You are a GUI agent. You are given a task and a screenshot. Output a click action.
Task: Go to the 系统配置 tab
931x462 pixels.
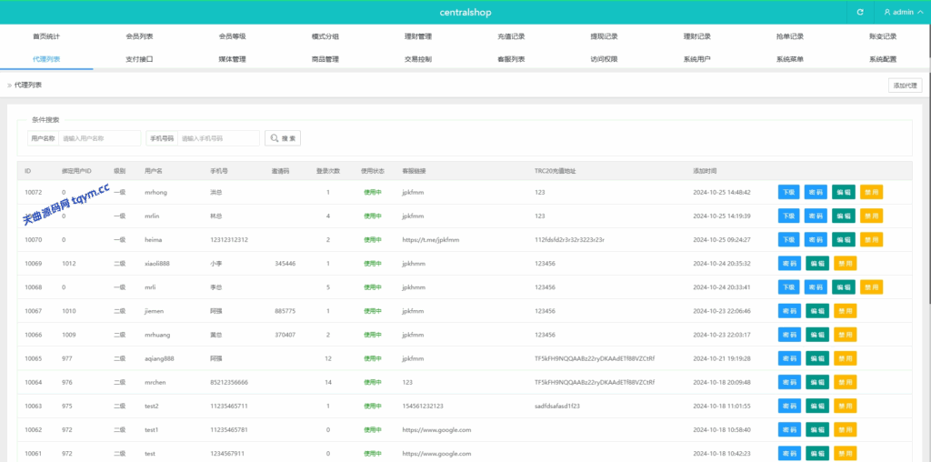click(x=882, y=59)
